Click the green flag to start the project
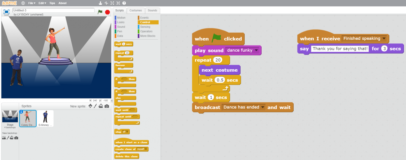Screen dimensions: 406x160 100,12
